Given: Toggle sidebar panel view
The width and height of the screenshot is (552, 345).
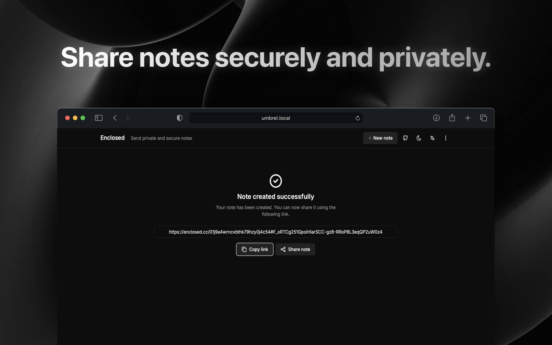Looking at the screenshot, I should [x=98, y=118].
